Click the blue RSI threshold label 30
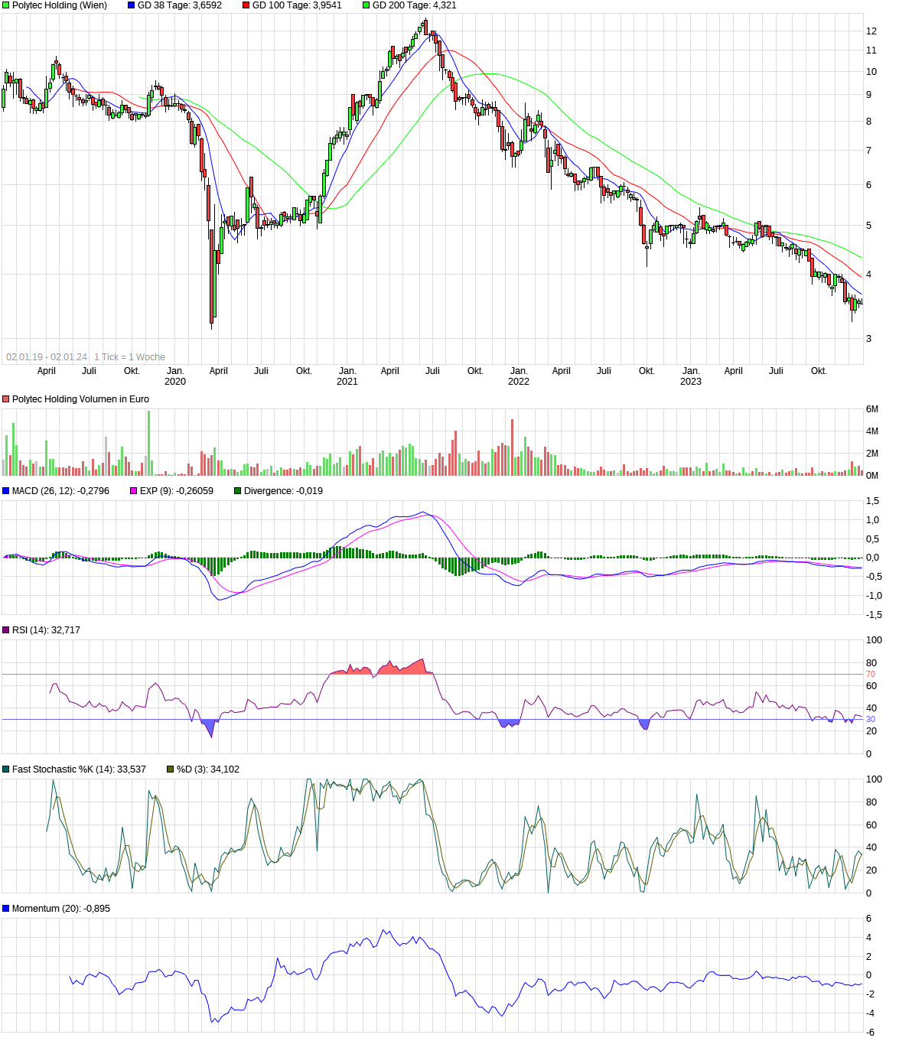Screen dimensions: 899x1041 pyautogui.click(x=871, y=720)
